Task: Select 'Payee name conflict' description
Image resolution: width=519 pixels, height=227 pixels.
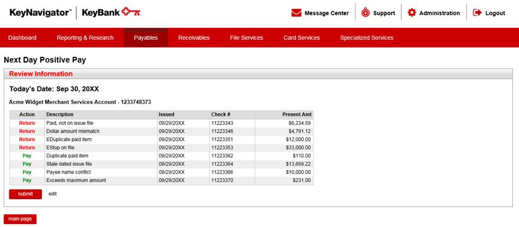Action: click(69, 173)
